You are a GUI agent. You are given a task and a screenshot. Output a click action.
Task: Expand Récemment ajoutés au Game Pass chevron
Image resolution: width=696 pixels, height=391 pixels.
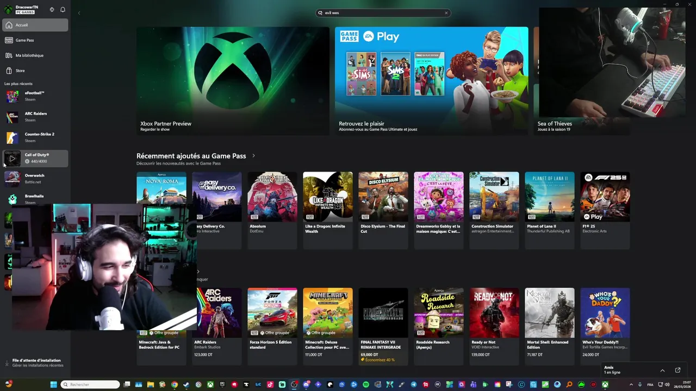pos(253,156)
